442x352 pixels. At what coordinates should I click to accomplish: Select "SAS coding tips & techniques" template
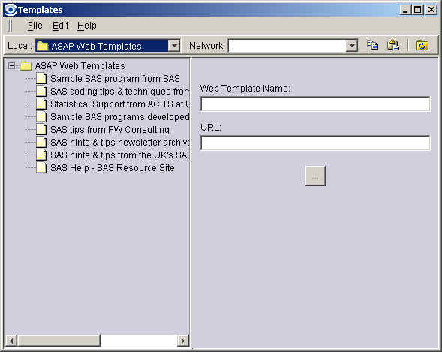tap(119, 92)
